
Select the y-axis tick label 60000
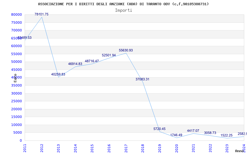point(16,46)
